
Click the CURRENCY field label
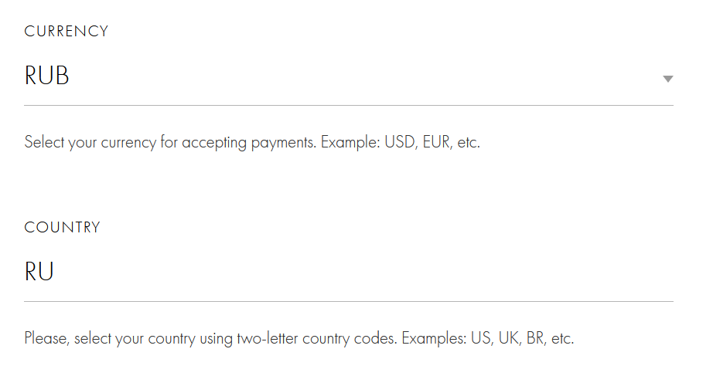[67, 32]
